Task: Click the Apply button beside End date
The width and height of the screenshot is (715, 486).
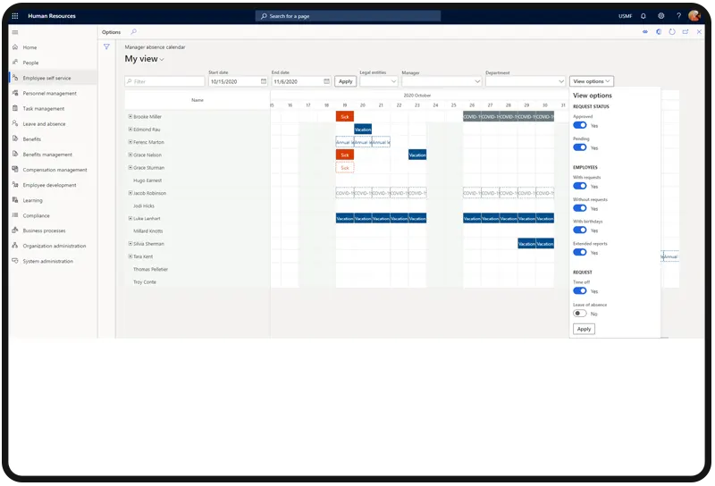Action: tap(346, 81)
